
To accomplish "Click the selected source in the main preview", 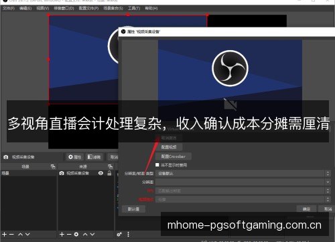I will [x=83, y=59].
